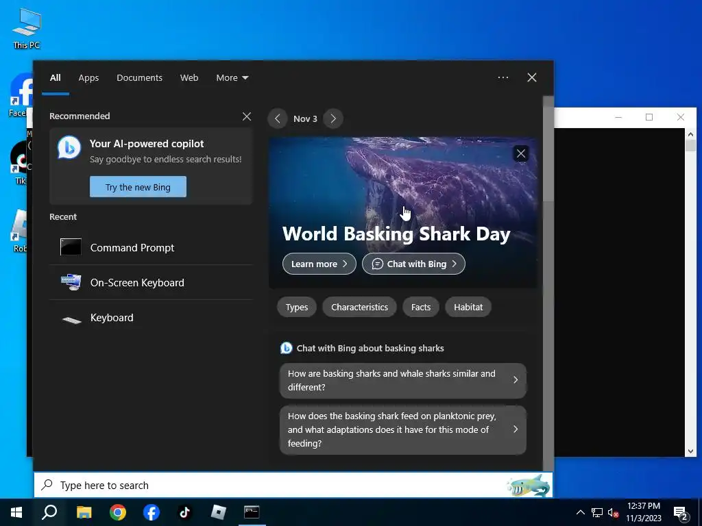Switch to the Apps tab

point(88,78)
